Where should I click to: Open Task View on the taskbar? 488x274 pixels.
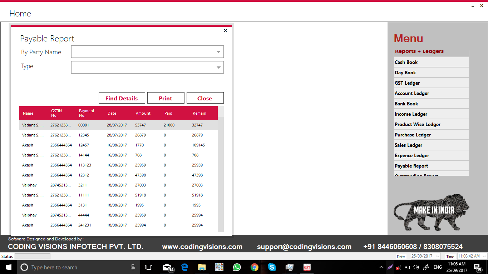click(149, 267)
